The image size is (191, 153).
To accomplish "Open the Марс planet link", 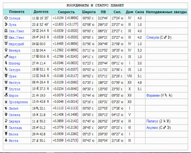I will [x=12, y=57].
